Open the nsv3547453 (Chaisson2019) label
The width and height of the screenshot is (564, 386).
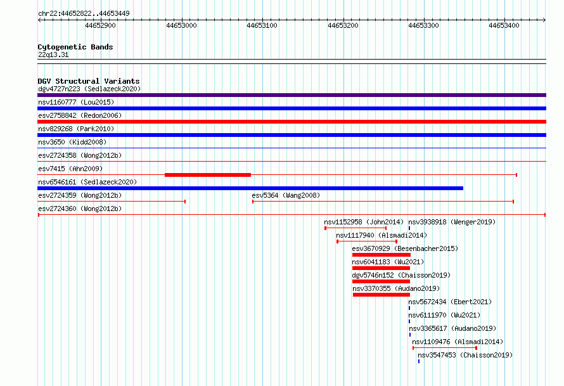coord(465,355)
